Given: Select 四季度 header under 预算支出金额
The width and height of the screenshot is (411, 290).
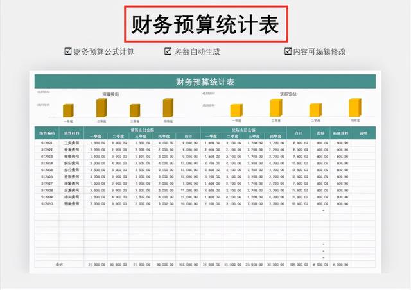Looking at the screenshot, I should (164, 136).
